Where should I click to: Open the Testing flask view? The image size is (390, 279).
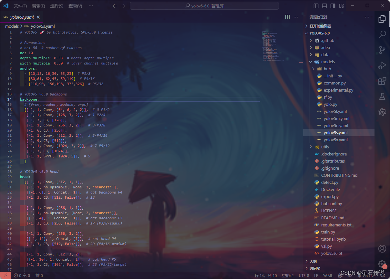click(x=382, y=96)
